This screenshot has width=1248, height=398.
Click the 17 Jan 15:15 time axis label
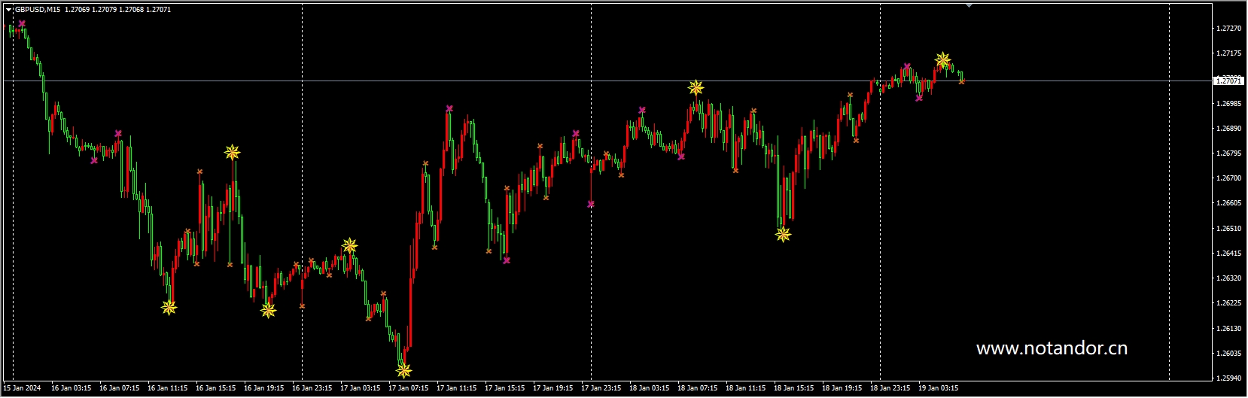(x=504, y=389)
